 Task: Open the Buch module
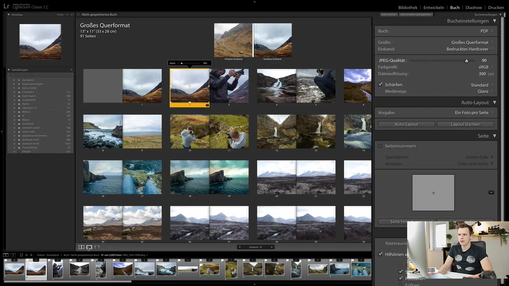tap(455, 7)
